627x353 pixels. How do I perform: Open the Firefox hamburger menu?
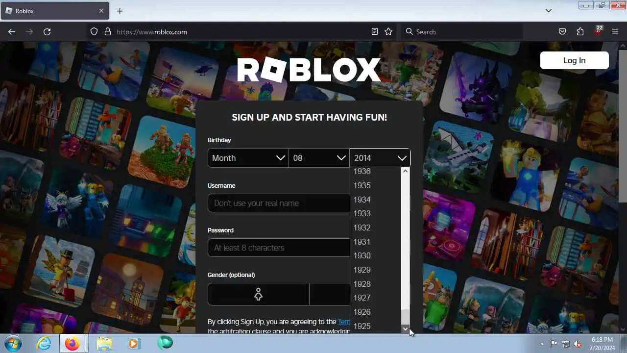[615, 32]
